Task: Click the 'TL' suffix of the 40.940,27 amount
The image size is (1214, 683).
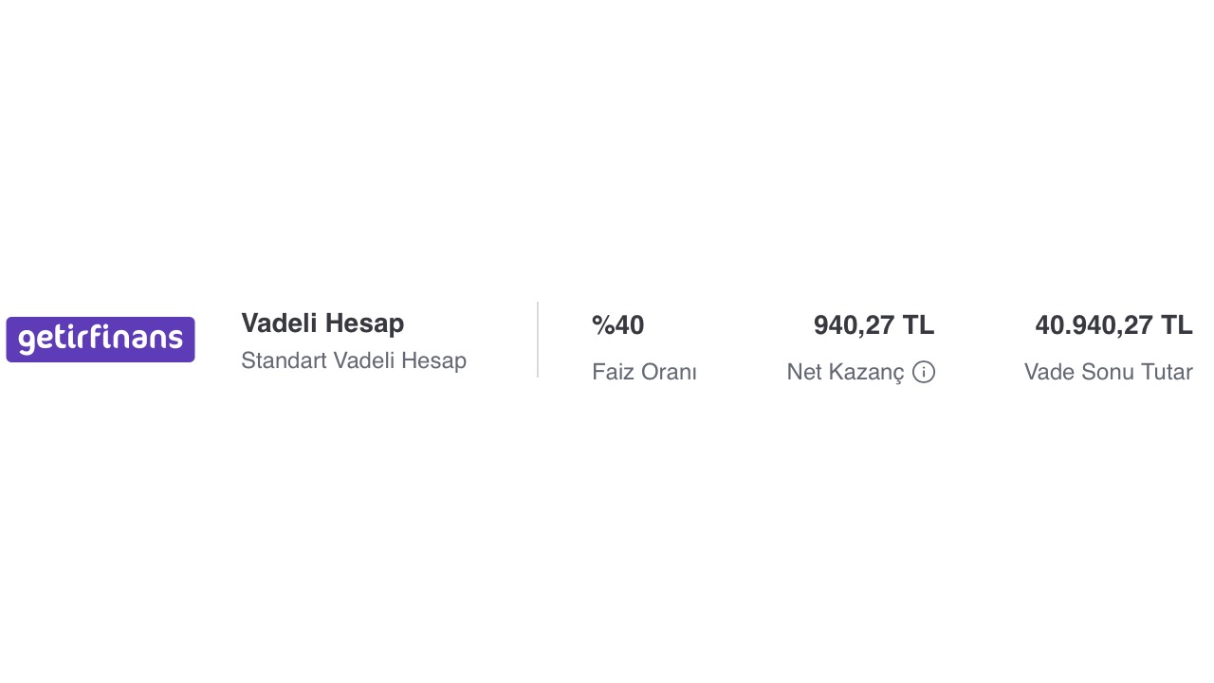Action: 1176,325
